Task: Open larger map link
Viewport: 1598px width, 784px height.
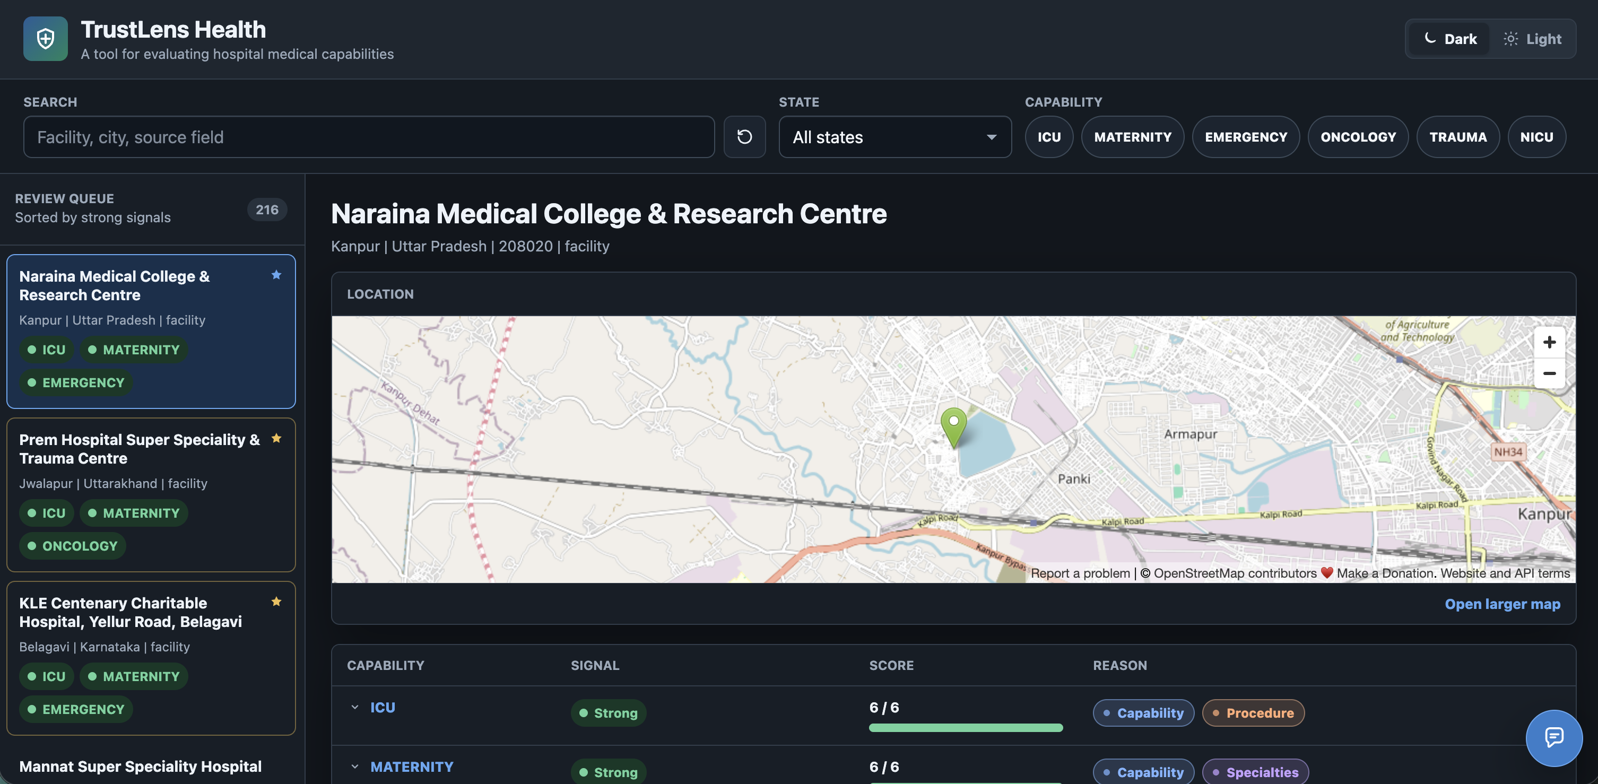Action: coord(1502,604)
